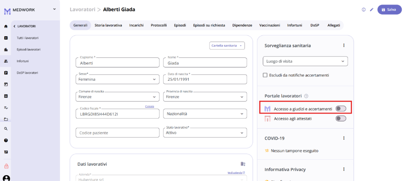Switch to Storia lavorativa tab
This screenshot has width=408, height=181.
108,25
